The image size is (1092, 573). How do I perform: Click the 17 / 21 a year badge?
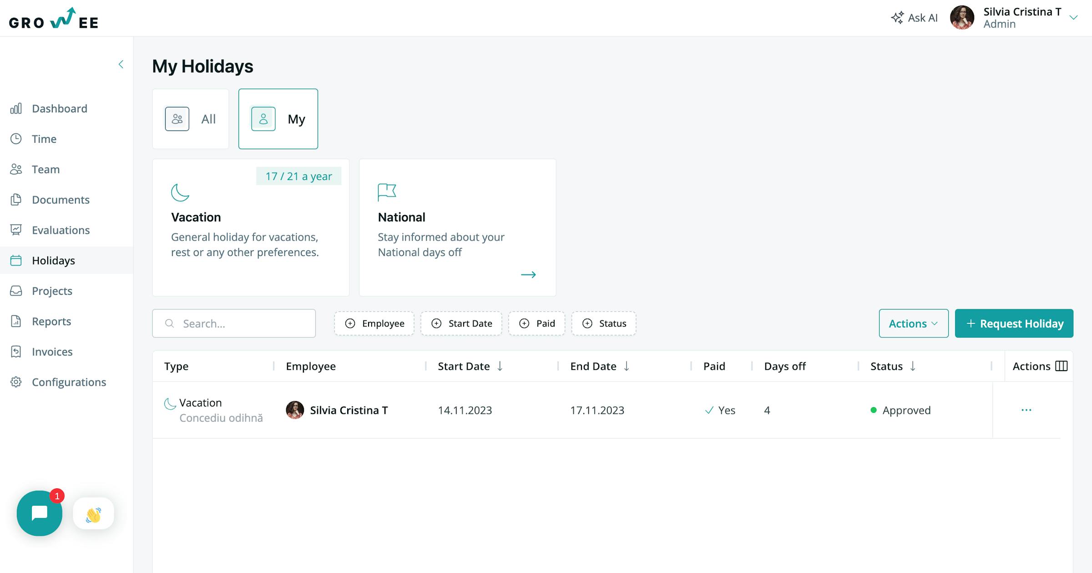(298, 176)
